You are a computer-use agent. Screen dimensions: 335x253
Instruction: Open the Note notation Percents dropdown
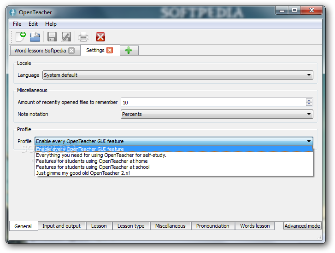(x=217, y=114)
